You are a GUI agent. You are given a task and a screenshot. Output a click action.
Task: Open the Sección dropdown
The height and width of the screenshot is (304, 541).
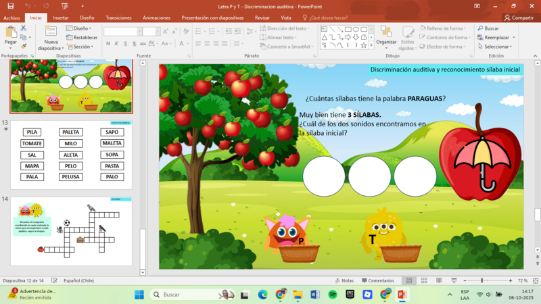click(80, 46)
